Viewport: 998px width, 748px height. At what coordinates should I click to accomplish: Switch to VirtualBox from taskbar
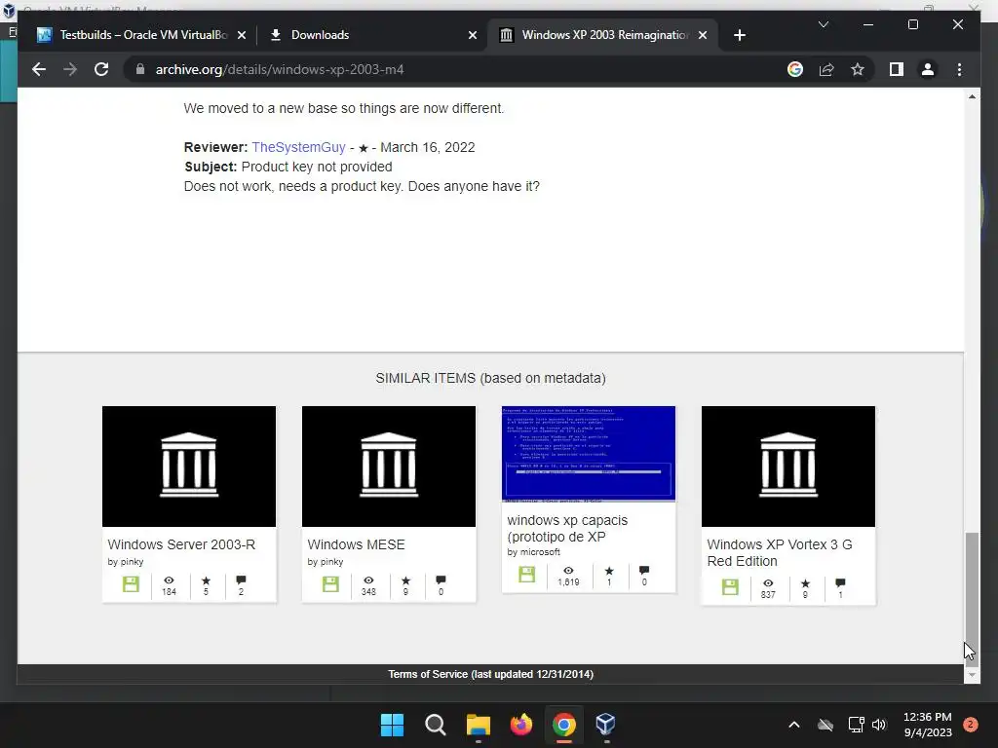click(x=606, y=725)
